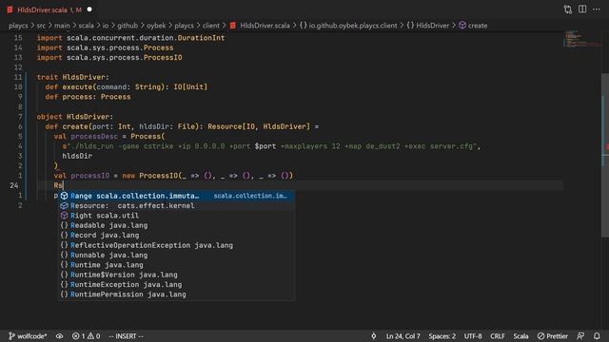Place the cursor on 'object HldsDriver:' line
The image size is (609, 342).
[x=75, y=117]
